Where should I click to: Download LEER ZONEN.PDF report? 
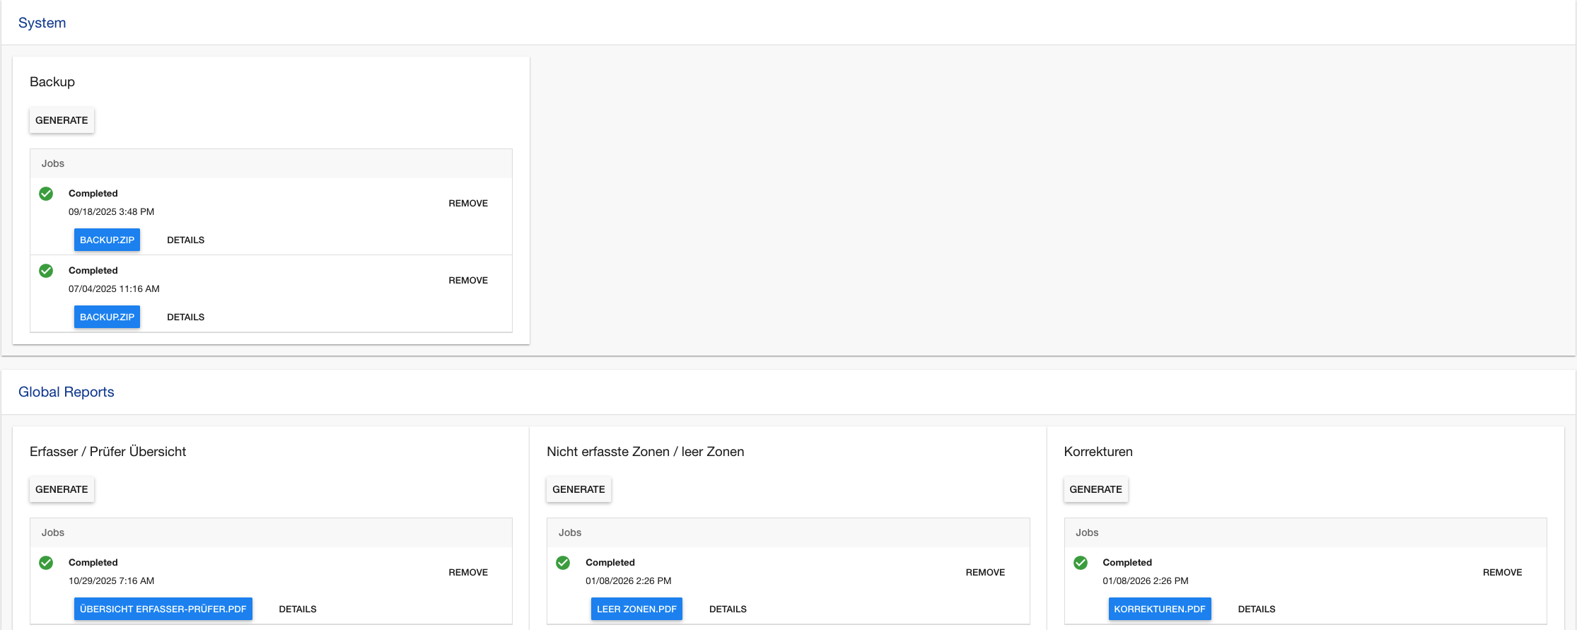tap(636, 609)
